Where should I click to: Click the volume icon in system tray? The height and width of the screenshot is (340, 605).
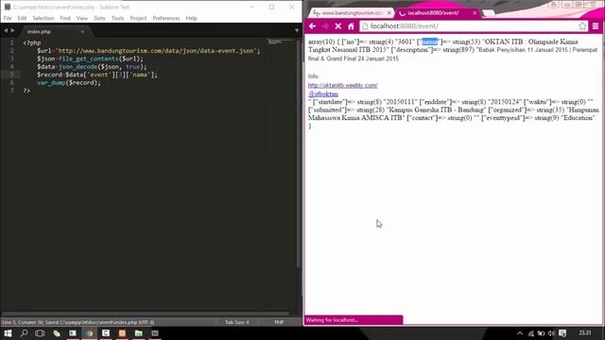pyautogui.click(x=551, y=333)
